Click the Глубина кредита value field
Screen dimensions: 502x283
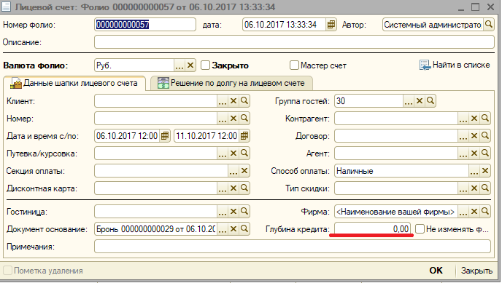point(372,228)
